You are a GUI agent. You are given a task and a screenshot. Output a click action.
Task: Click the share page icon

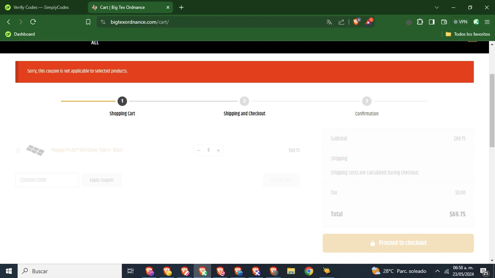click(x=342, y=22)
